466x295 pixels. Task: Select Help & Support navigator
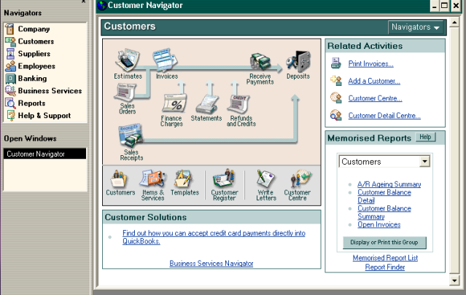point(45,115)
